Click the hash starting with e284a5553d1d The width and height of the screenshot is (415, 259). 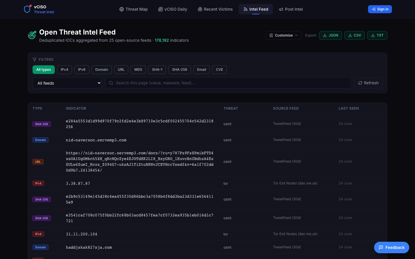(x=139, y=124)
